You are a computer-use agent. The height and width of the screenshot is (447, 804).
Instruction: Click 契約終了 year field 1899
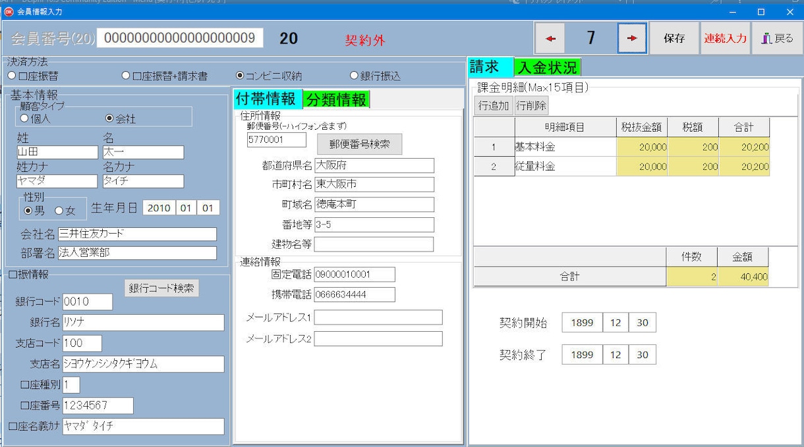tap(582, 355)
